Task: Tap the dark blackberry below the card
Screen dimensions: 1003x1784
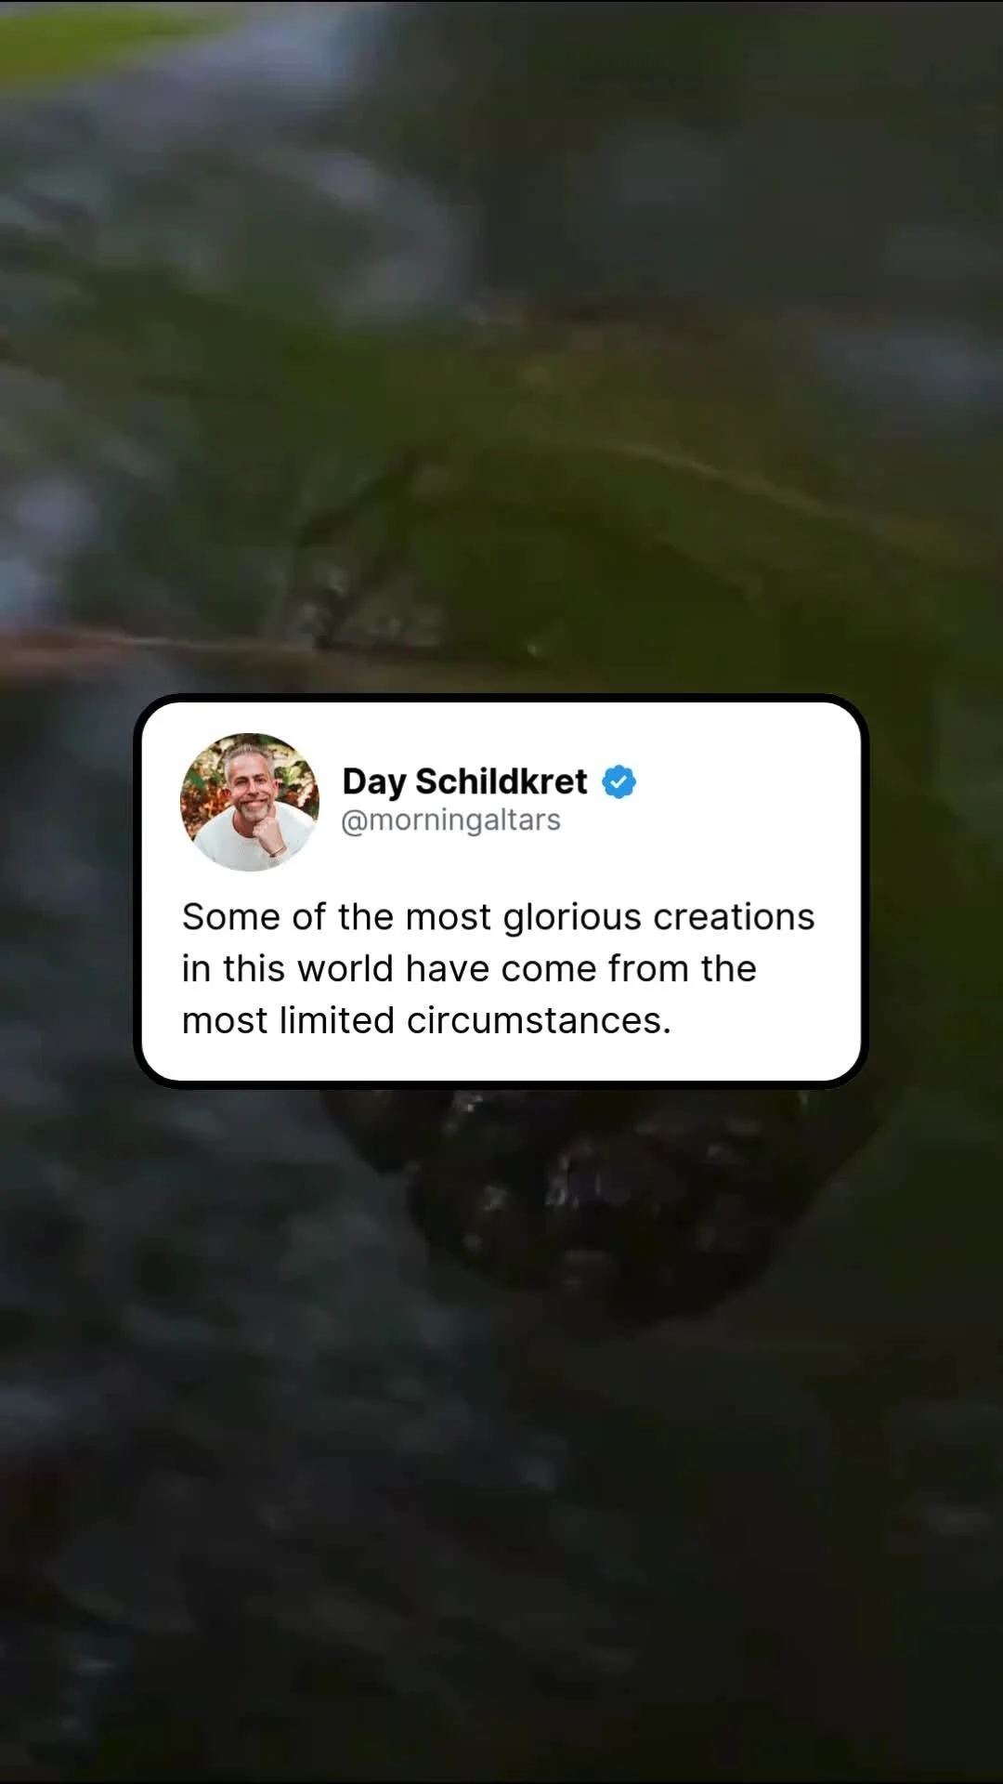Action: (594, 1199)
